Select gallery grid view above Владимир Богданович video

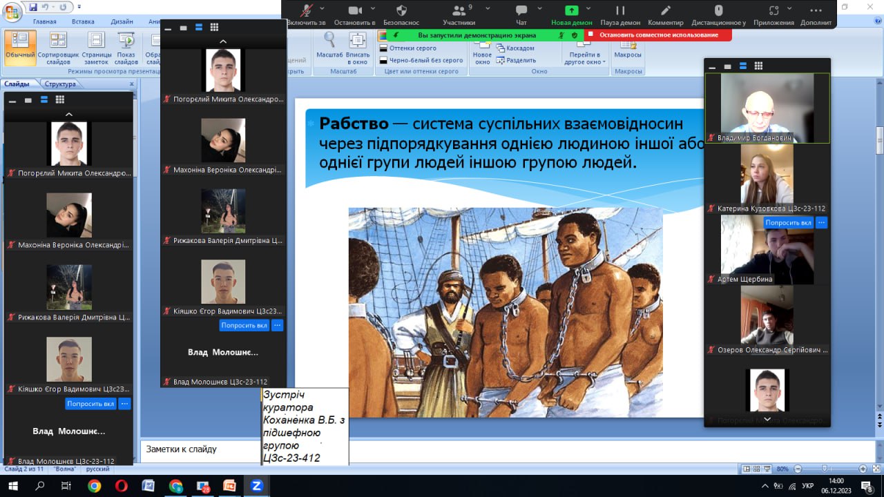pyautogui.click(x=758, y=66)
